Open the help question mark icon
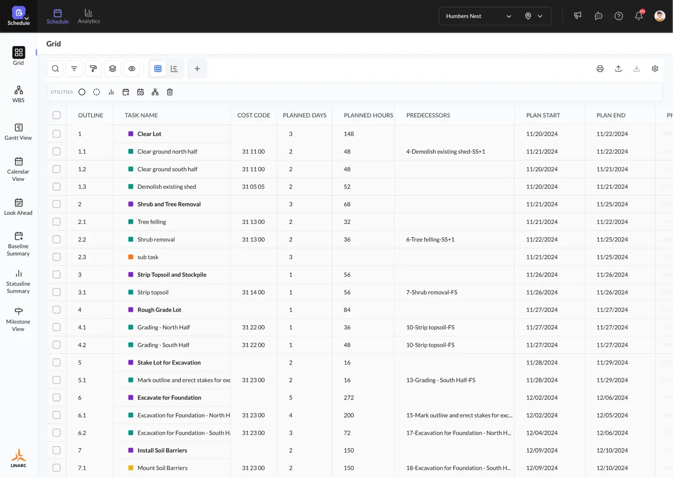This screenshot has height=478, width=673. click(619, 16)
